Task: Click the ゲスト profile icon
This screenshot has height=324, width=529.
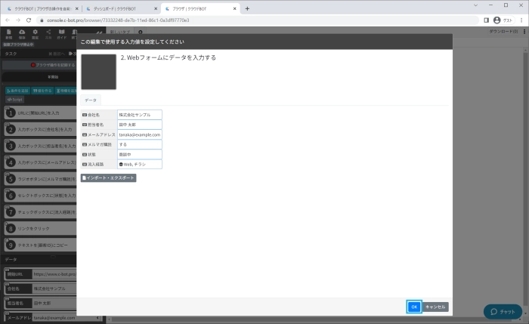Action: pos(497,20)
